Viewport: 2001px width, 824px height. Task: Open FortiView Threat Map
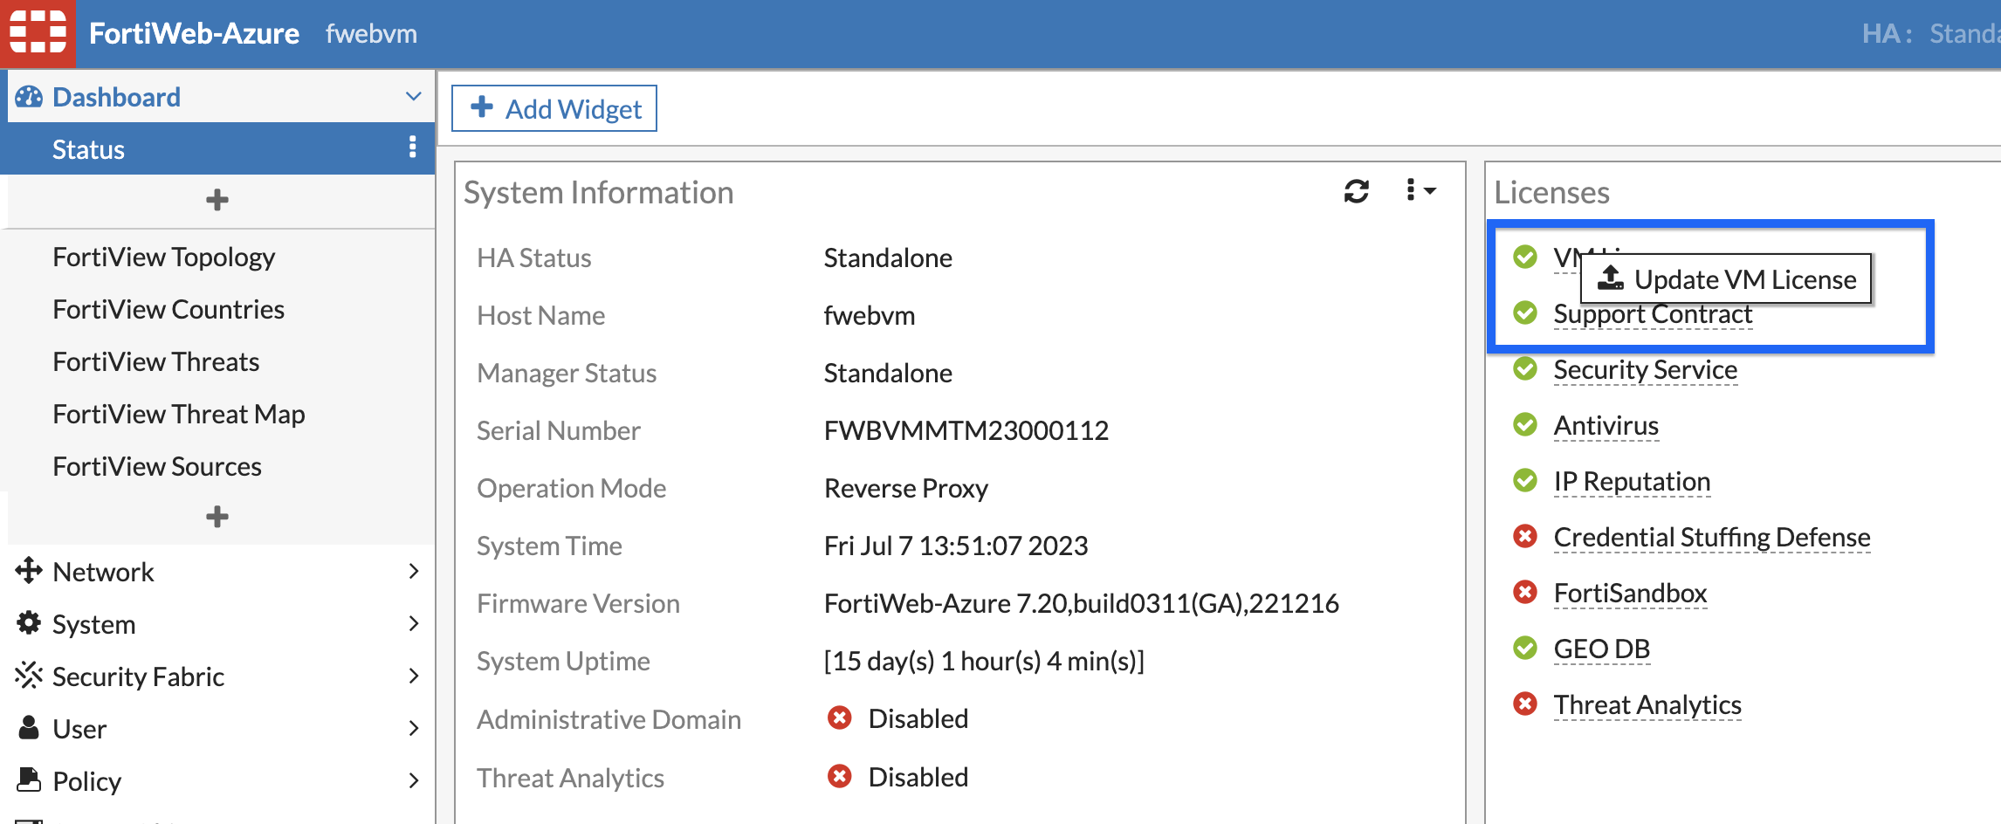pyautogui.click(x=179, y=414)
